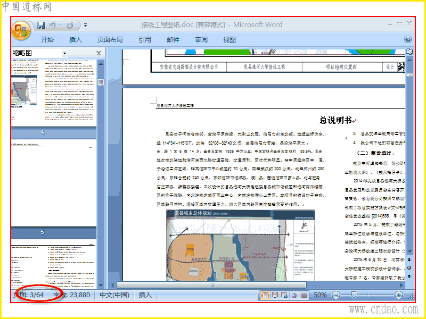Click the 息县淮河大桥接线工程 table cell
Screen dimensions: 426x319
pyautogui.click(x=264, y=67)
